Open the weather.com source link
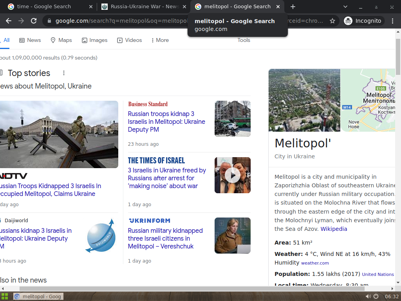Image resolution: width=401 pixels, height=301 pixels. coord(315,263)
